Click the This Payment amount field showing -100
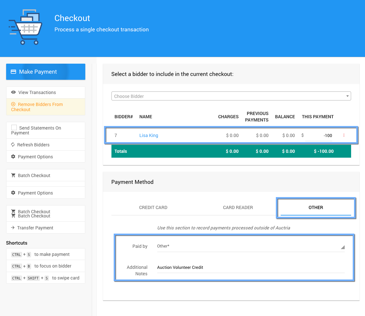Screen dimensions: 365x316 [x=318, y=136]
